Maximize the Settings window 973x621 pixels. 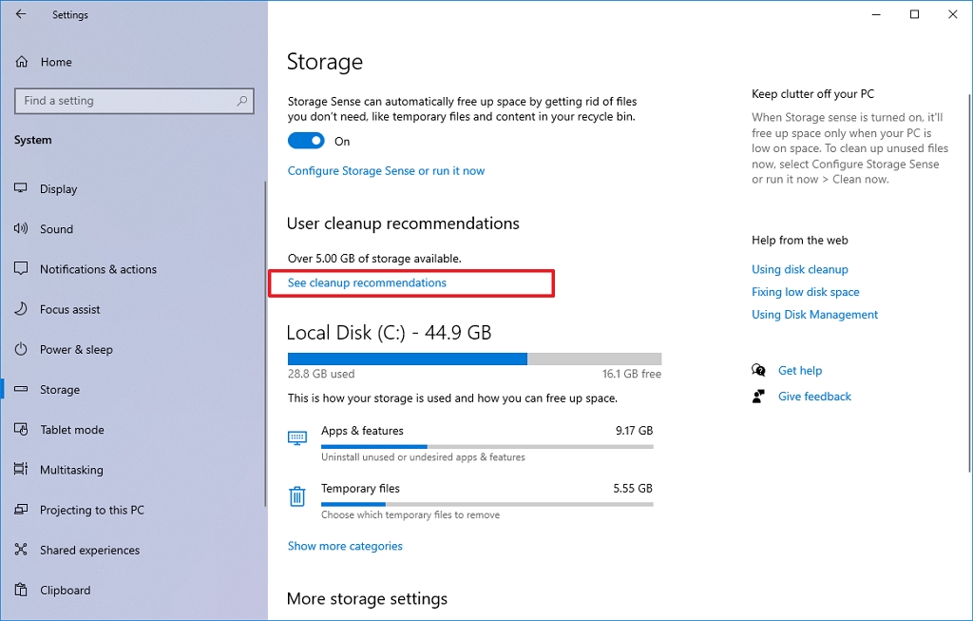pos(914,14)
